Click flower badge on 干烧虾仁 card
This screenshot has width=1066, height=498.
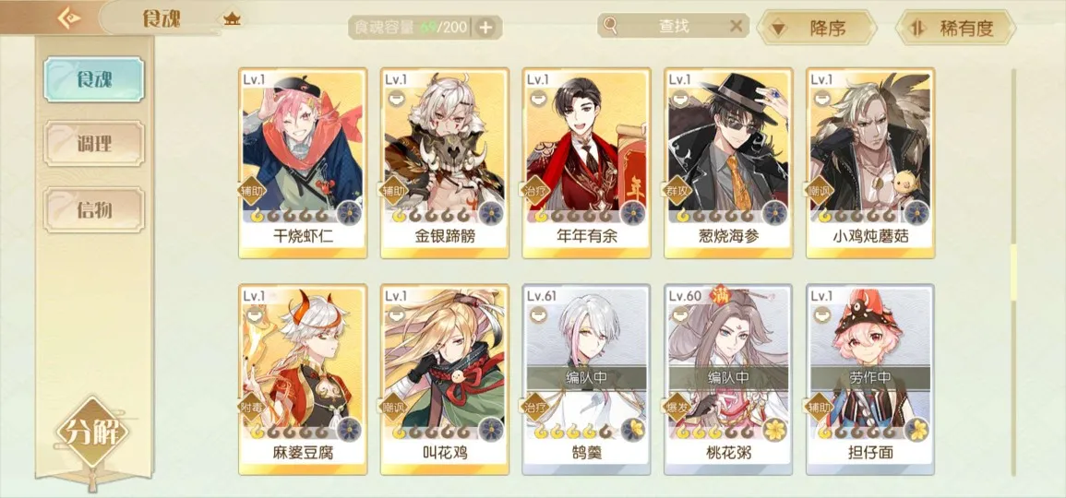350,213
